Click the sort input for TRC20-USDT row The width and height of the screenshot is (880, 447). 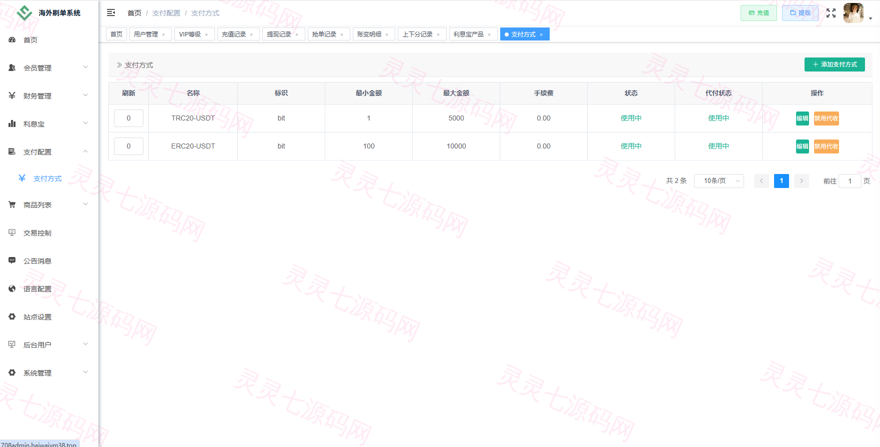(x=128, y=118)
